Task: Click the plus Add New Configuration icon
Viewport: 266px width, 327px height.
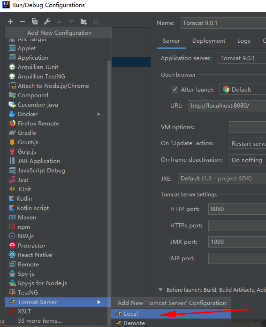Action: pos(10,22)
